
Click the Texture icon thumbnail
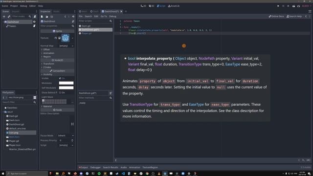[66, 38]
